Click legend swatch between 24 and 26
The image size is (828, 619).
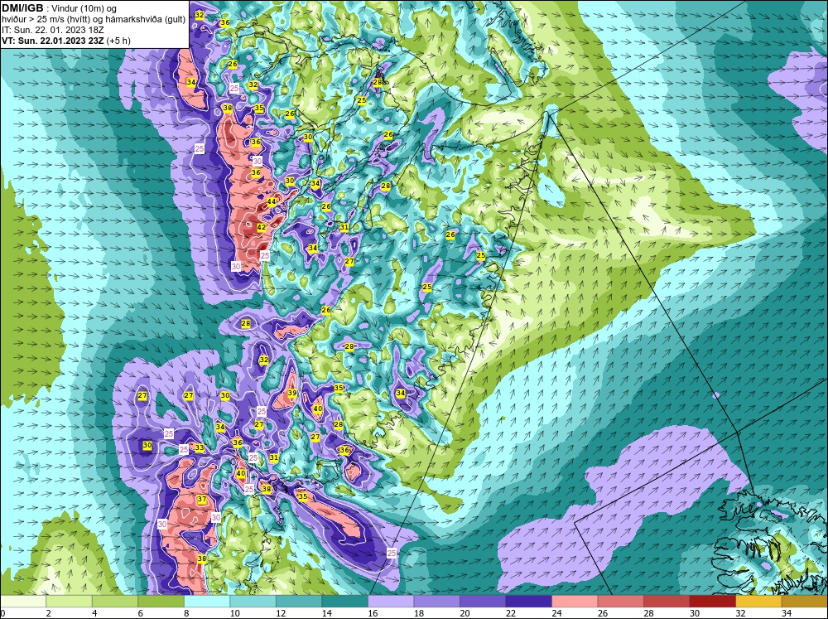[575, 601]
